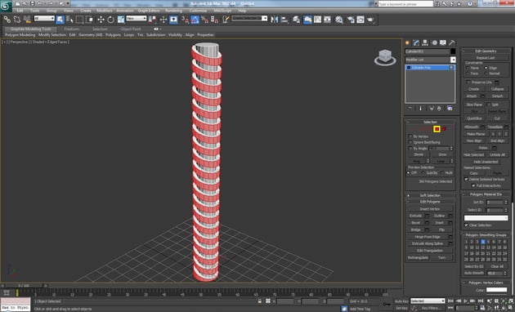Click Pin Stack icon under modifier stack
The height and width of the screenshot is (312, 515).
click(410, 109)
